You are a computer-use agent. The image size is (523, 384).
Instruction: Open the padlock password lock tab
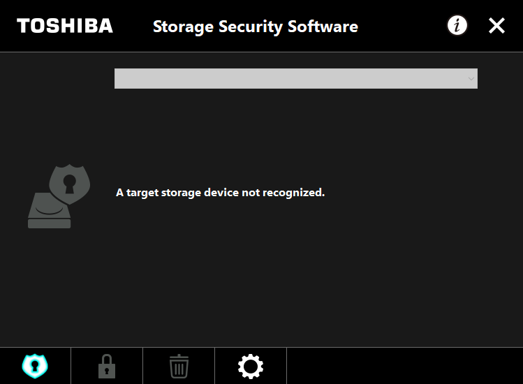click(x=107, y=366)
